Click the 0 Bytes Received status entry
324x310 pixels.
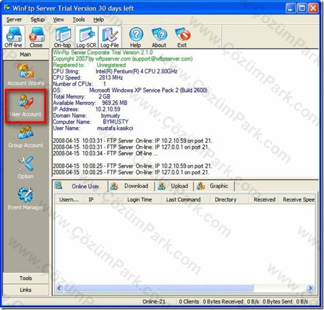pyautogui.click(x=223, y=301)
